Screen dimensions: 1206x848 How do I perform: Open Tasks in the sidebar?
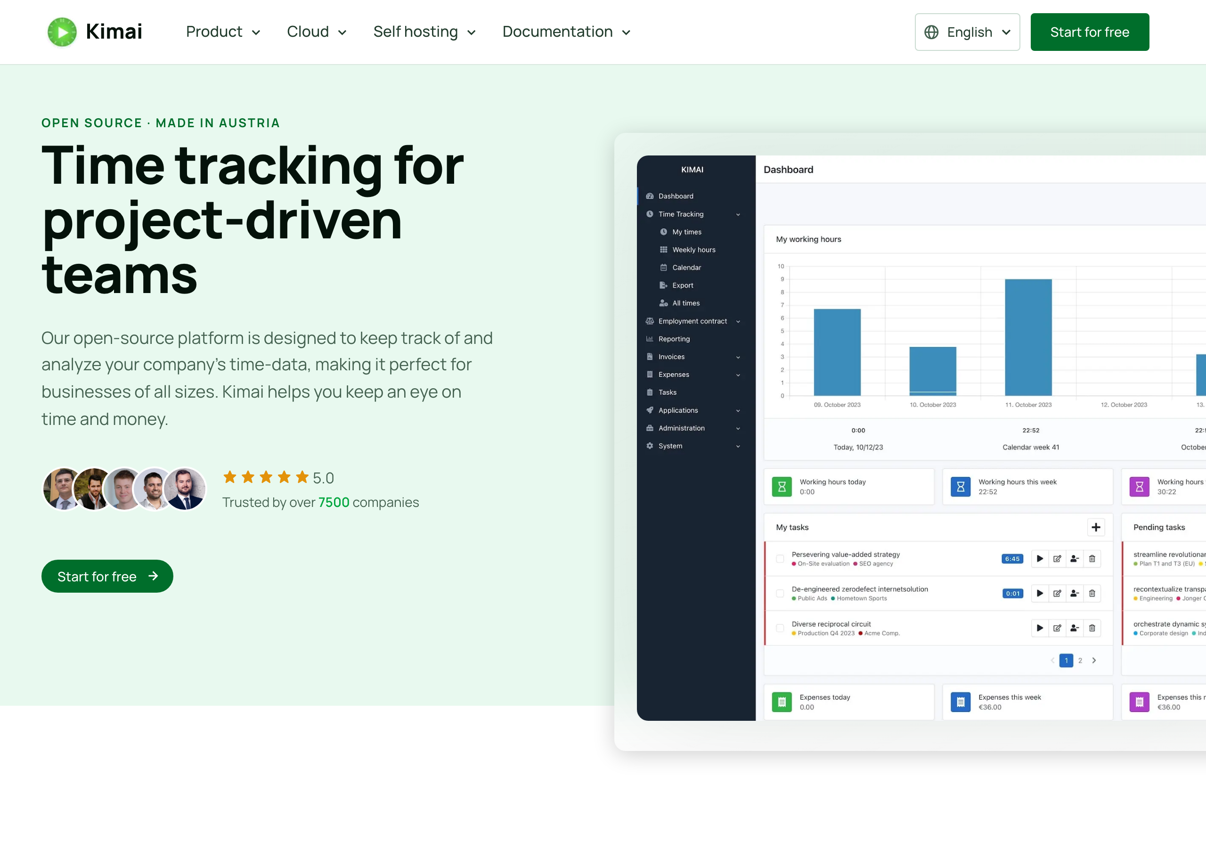(x=693, y=392)
